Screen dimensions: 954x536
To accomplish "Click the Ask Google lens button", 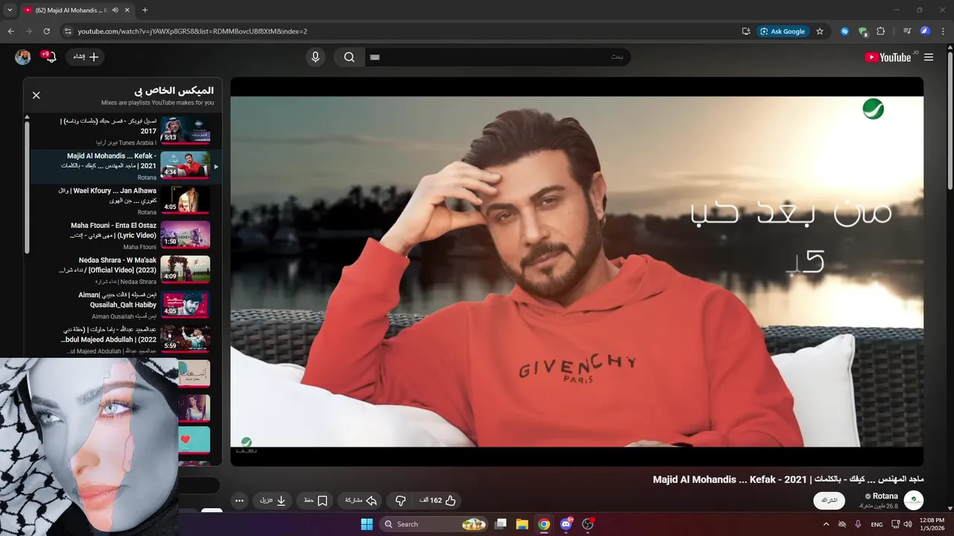I will [783, 31].
